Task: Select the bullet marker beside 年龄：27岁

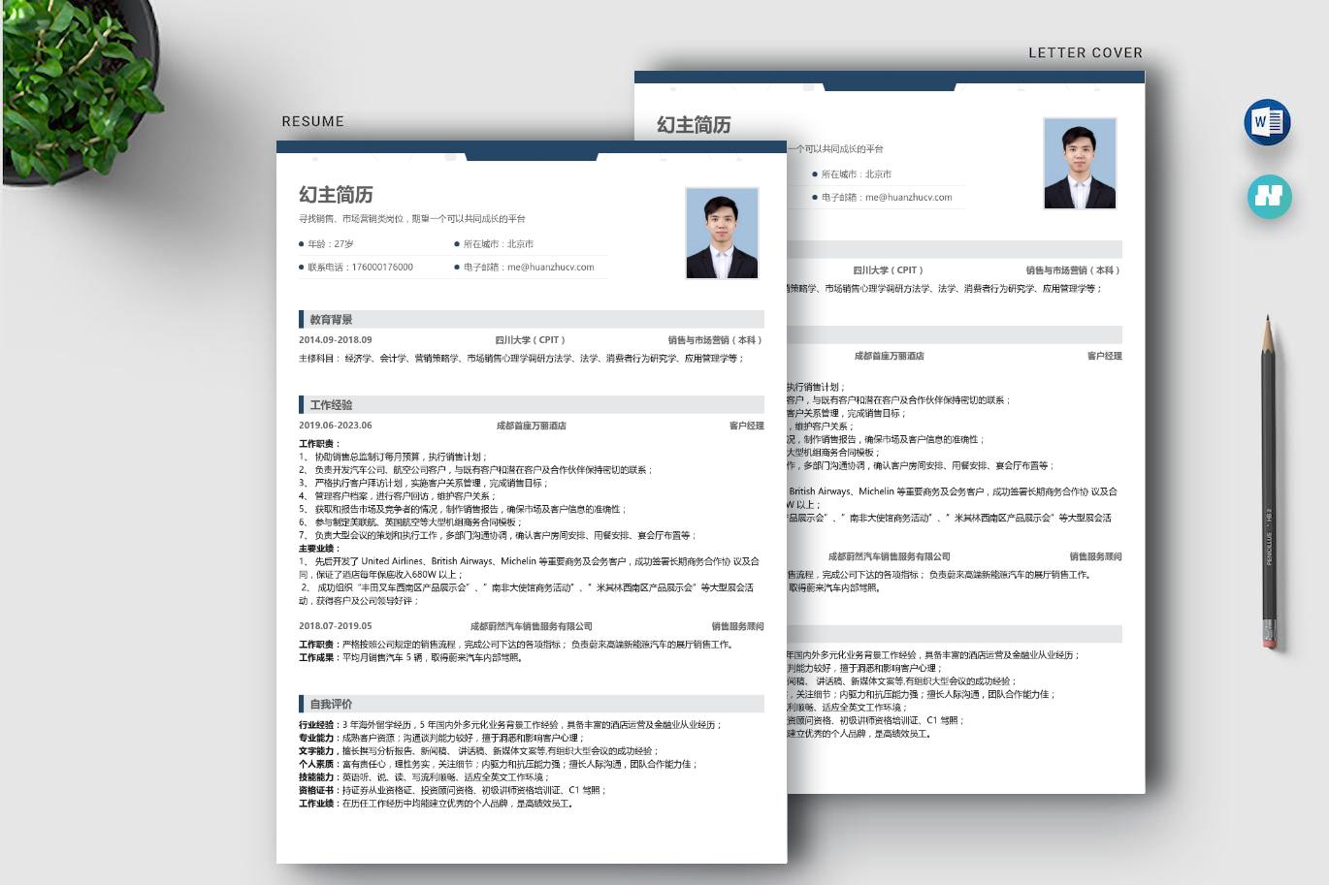Action: click(x=299, y=244)
